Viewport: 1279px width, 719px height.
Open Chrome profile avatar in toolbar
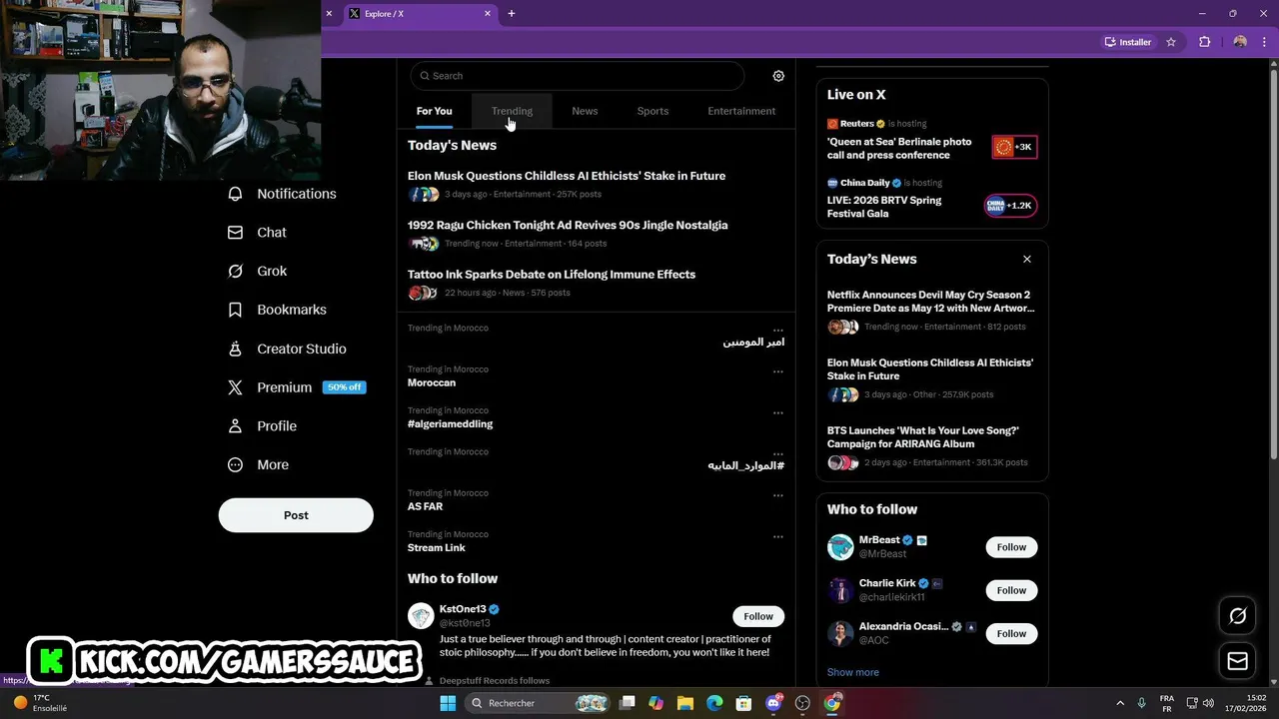tap(1240, 42)
